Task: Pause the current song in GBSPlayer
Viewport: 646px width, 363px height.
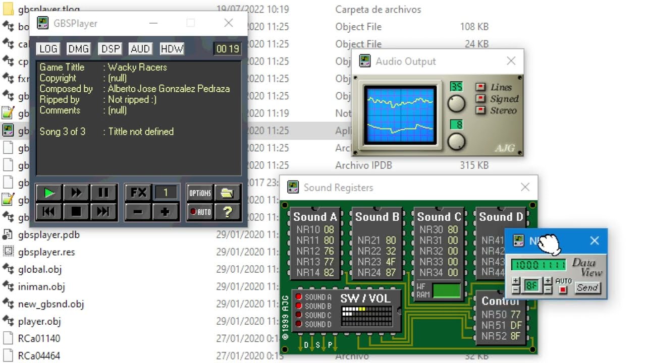Action: [103, 193]
